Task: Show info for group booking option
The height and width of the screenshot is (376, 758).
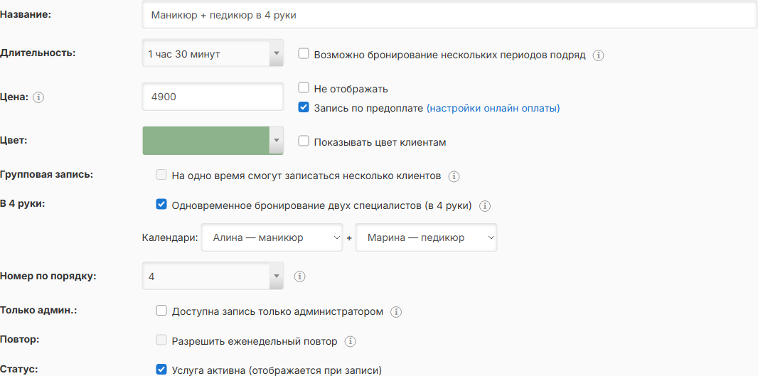Action: [454, 176]
